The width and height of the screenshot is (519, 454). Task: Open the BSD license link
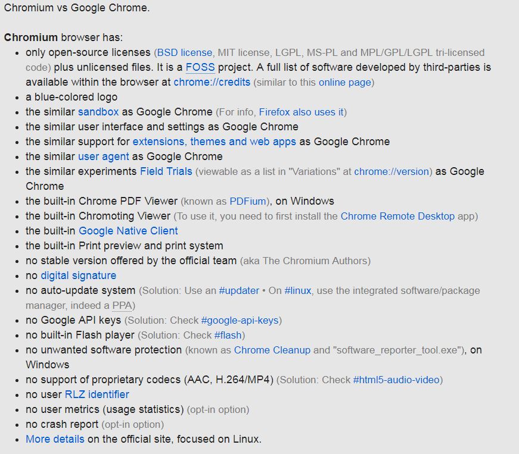184,52
